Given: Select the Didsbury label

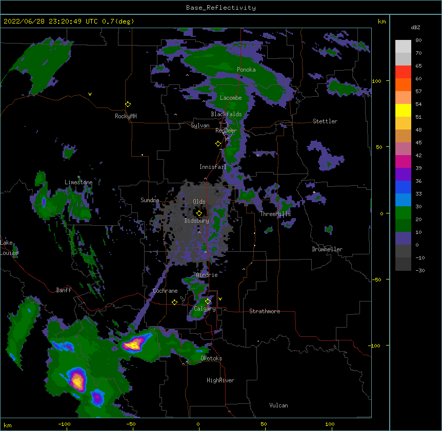Looking at the screenshot, I should click(196, 221).
